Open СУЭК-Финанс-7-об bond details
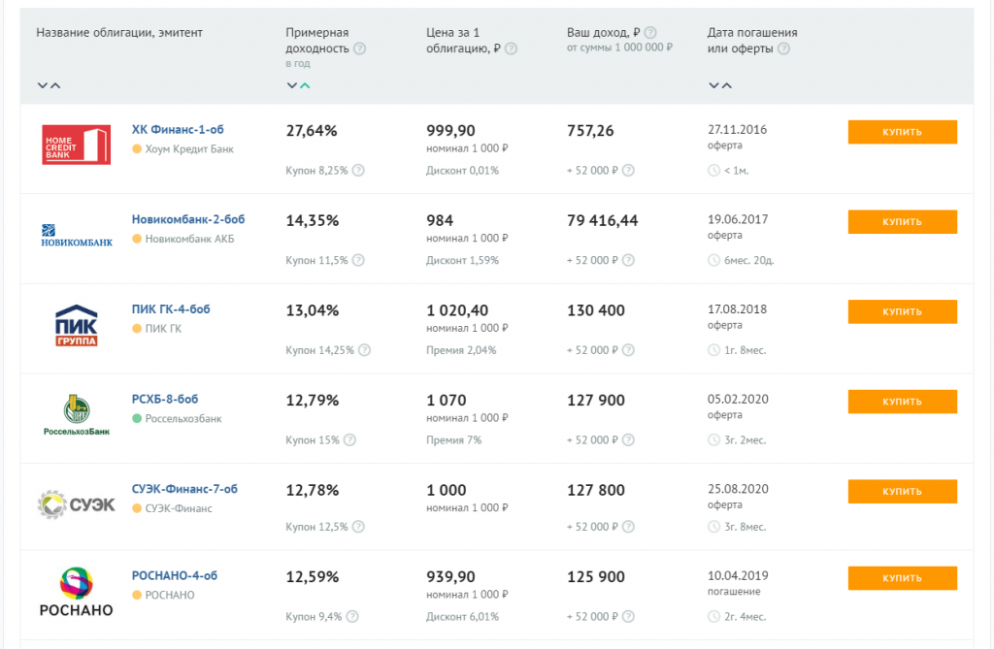This screenshot has width=994, height=649. (184, 489)
